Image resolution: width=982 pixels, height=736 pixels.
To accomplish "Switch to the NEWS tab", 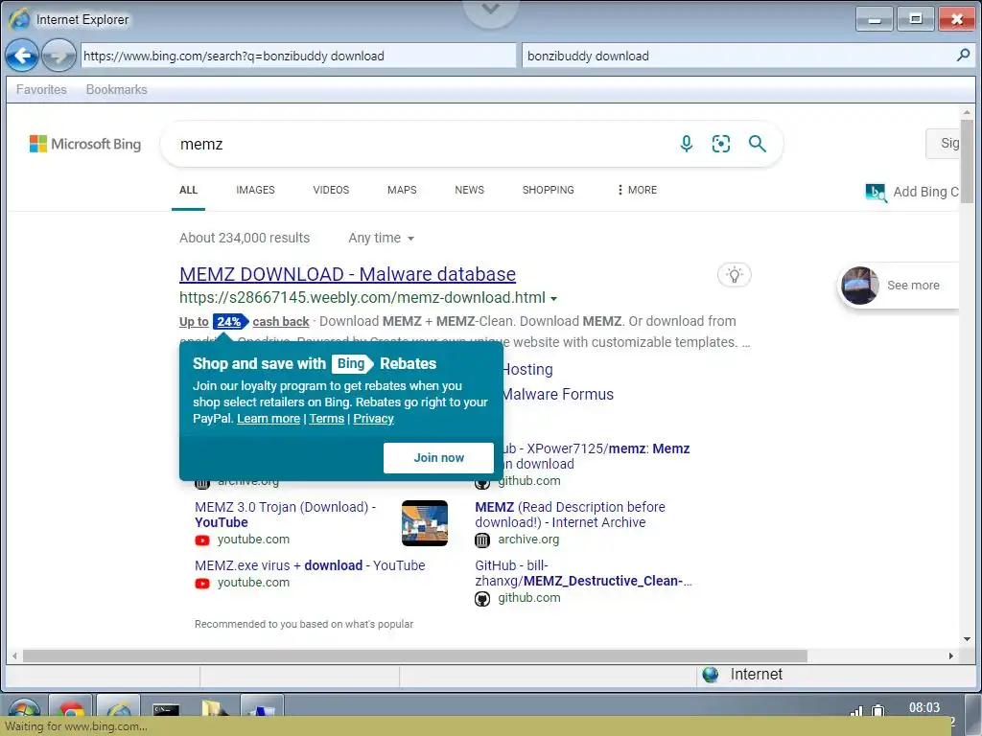I will [470, 190].
